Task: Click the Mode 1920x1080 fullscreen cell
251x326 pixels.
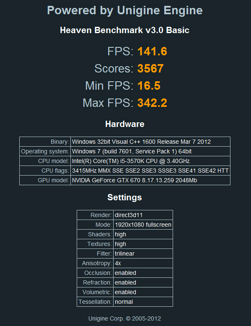Action: tap(143, 225)
